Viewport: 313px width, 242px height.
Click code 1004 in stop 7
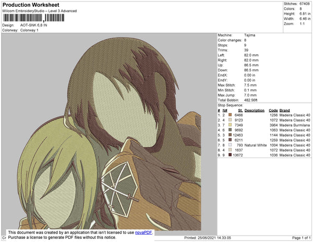pos(274,145)
